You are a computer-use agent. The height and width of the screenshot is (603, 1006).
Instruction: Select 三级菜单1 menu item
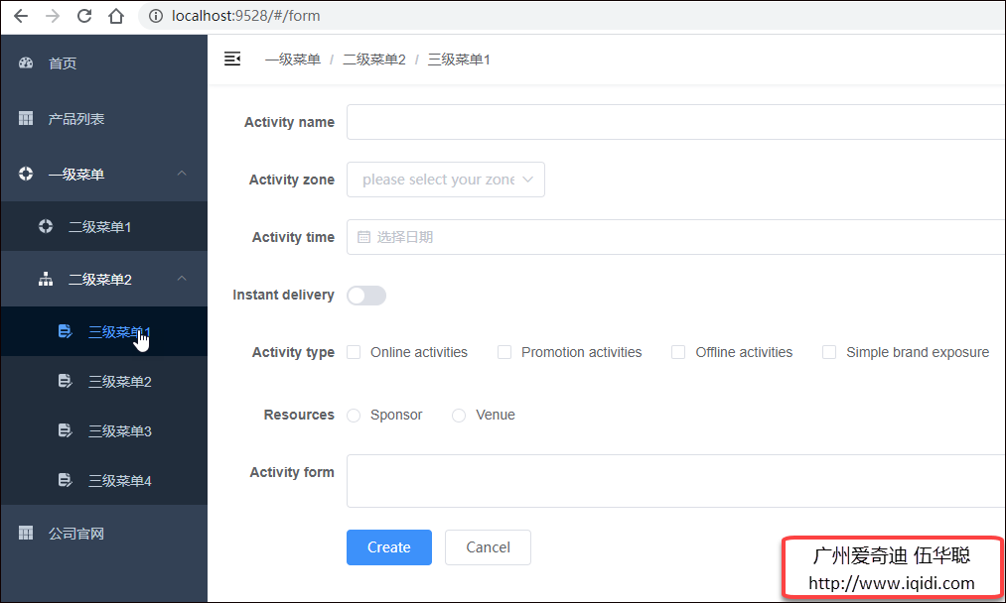(x=104, y=331)
